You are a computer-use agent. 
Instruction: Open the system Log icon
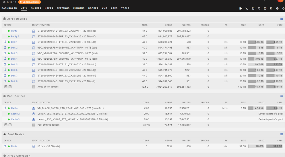tap(271, 8)
